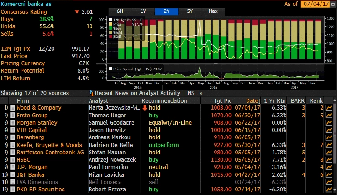Screen dimensions: 337x195
Task: Show chart icon for Raiffeisen Centrobank AG row
Action: (x=329, y=152)
